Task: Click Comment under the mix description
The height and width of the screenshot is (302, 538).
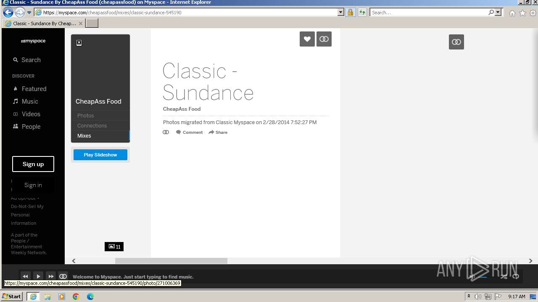Action: pos(190,132)
